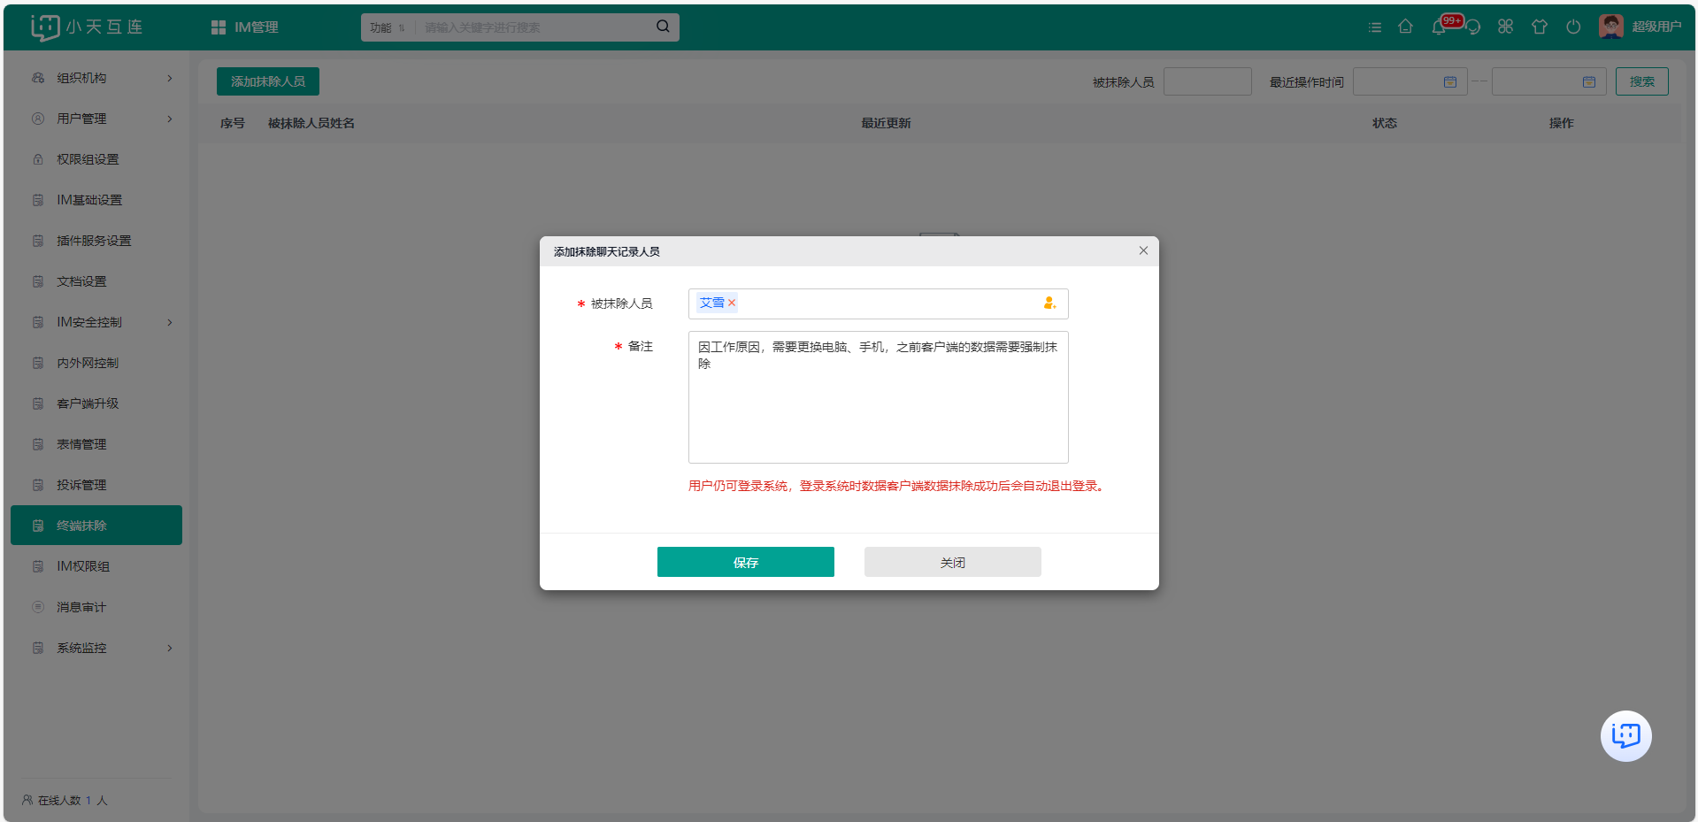This screenshot has width=1698, height=822.
Task: Open the floating chat assistant icon
Action: [x=1626, y=735]
